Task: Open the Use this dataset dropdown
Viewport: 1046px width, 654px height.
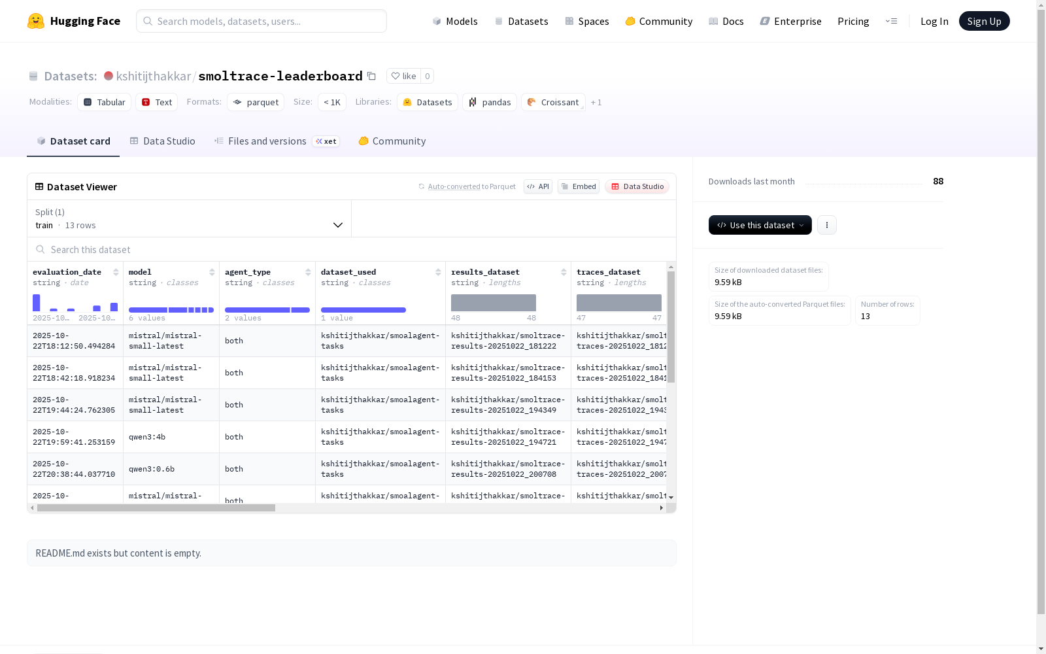Action: tap(760, 225)
